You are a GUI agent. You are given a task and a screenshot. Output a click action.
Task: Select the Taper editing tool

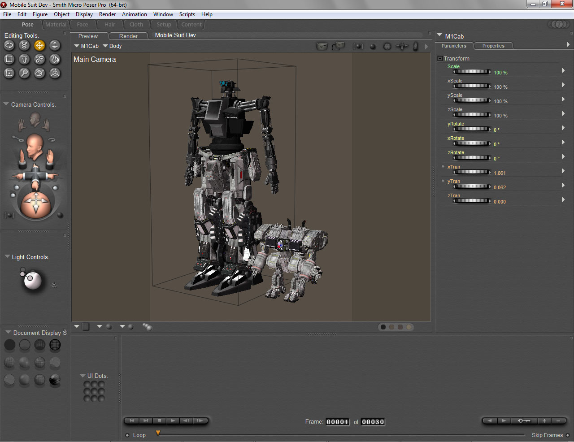click(25, 59)
